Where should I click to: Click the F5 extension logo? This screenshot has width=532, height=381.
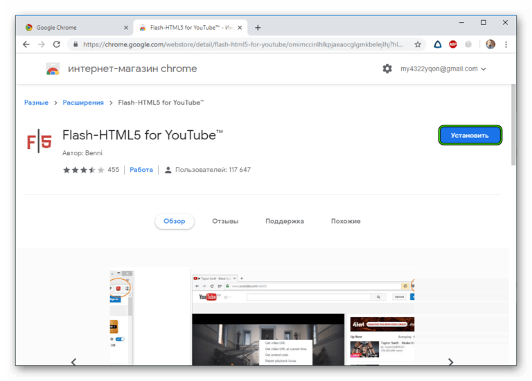(x=39, y=141)
